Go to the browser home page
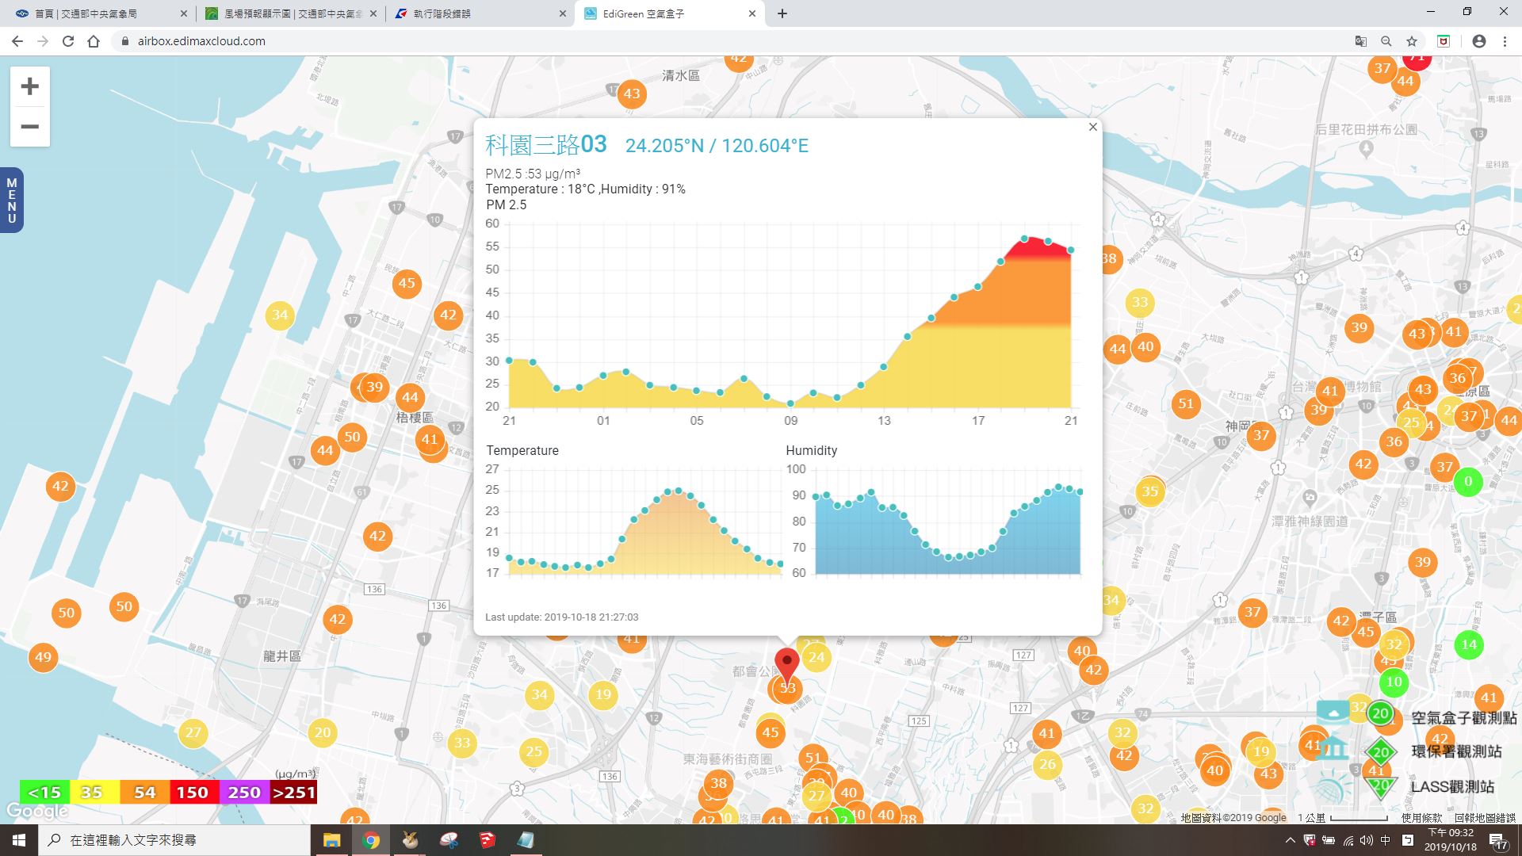The image size is (1522, 856). (94, 41)
